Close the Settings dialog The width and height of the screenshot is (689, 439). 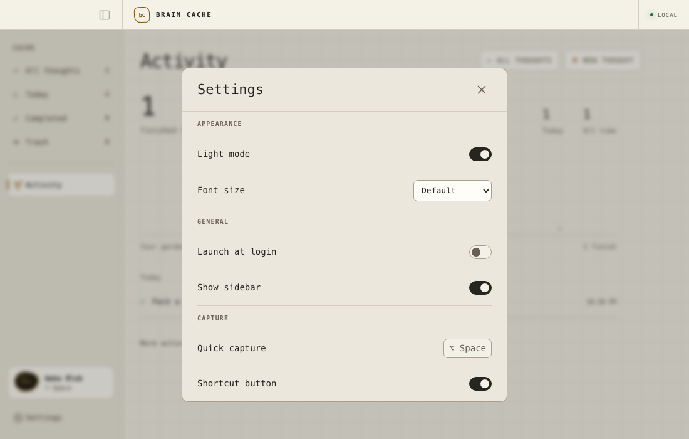482,90
